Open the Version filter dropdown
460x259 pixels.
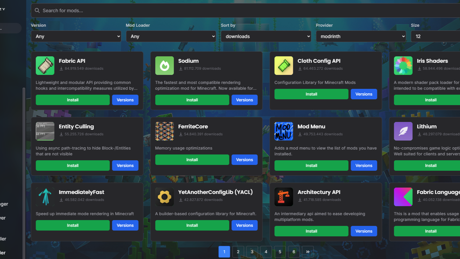pyautogui.click(x=76, y=36)
